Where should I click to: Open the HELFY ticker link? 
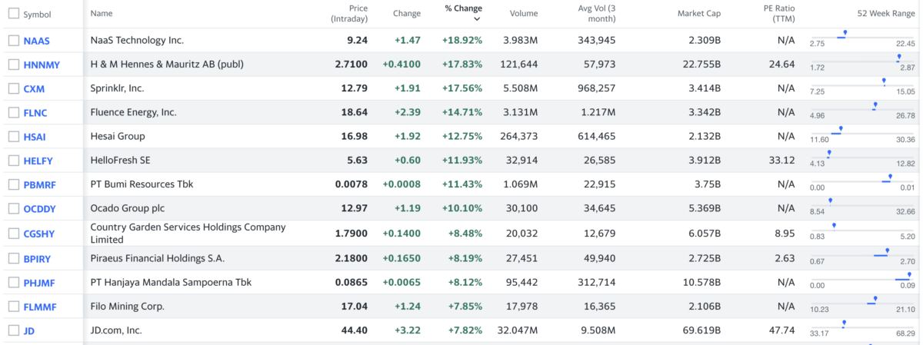(38, 161)
